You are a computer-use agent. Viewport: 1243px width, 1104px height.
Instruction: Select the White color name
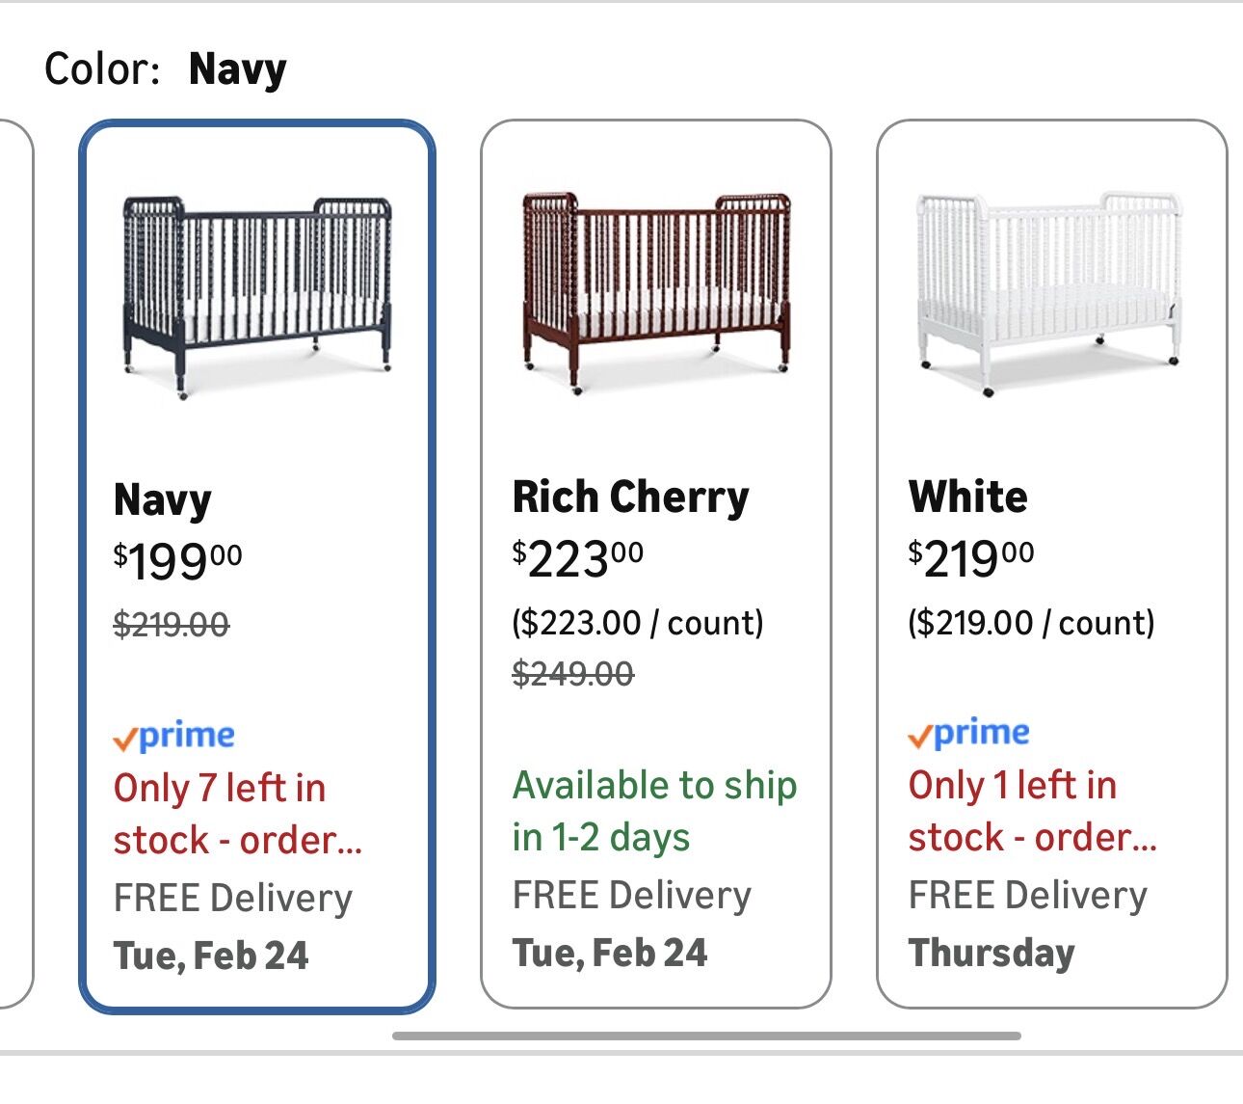coord(968,497)
